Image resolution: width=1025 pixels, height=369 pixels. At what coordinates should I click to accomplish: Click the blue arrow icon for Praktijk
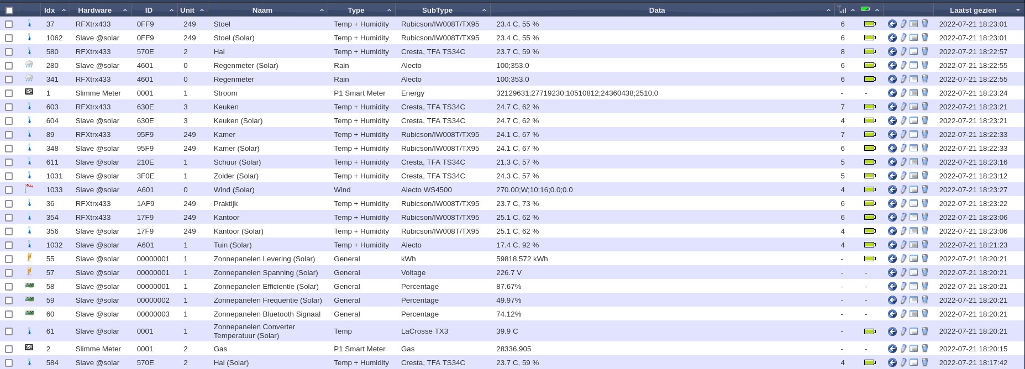click(892, 204)
